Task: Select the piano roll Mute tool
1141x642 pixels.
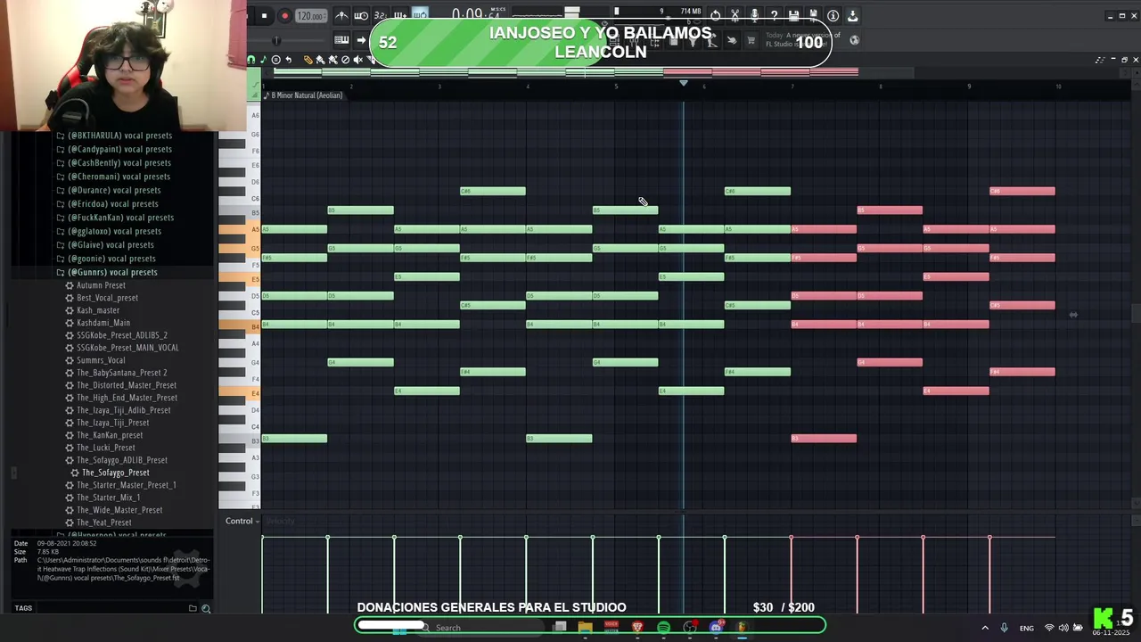Action: pos(357,60)
